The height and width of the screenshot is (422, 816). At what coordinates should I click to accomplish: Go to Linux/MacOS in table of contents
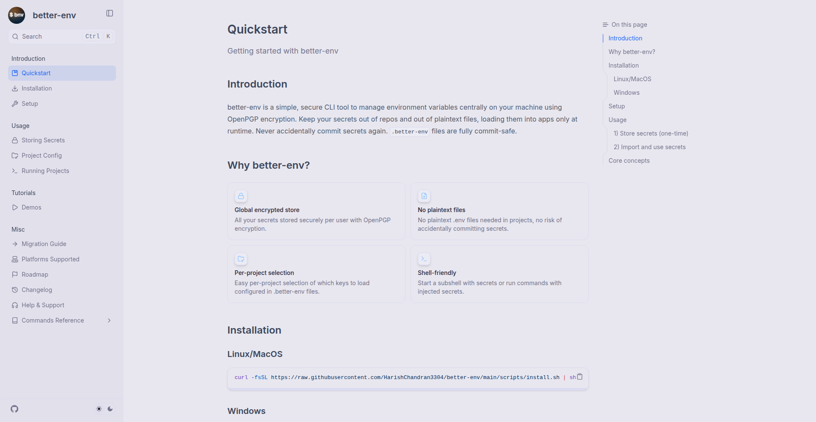coord(632,79)
